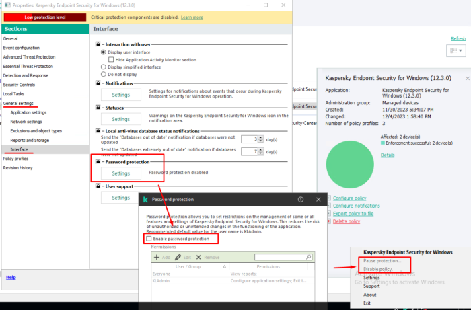The width and height of the screenshot is (471, 310).
Task: Open the General section
Action: click(10, 38)
